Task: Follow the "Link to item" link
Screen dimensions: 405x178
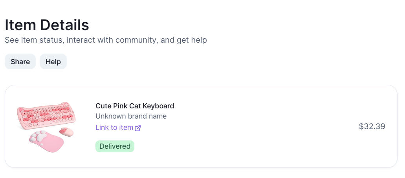Action: [114, 128]
